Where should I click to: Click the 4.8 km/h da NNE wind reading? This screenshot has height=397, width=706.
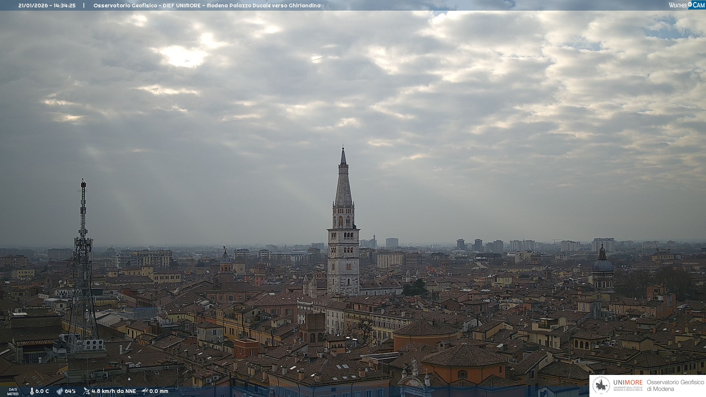pyautogui.click(x=114, y=391)
